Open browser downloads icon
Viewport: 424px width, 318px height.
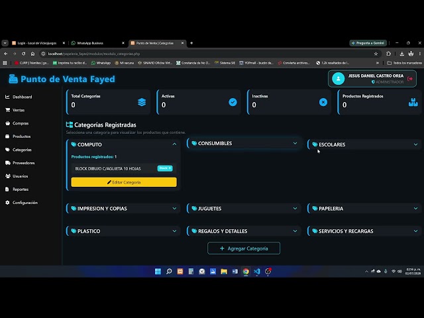point(402,54)
